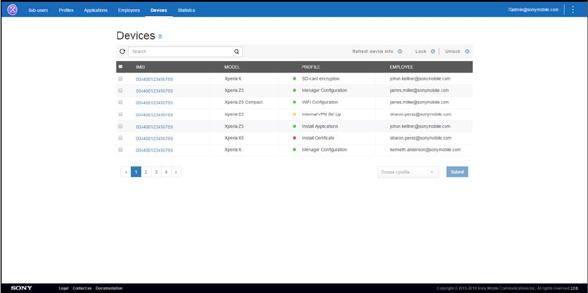Click the SD-card encryption profile text
Viewport: 588px width, 293px height.
pyautogui.click(x=321, y=79)
